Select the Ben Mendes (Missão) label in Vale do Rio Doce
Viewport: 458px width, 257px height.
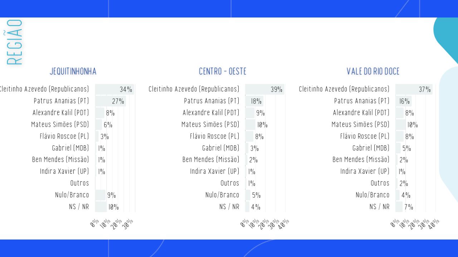tap(361, 160)
